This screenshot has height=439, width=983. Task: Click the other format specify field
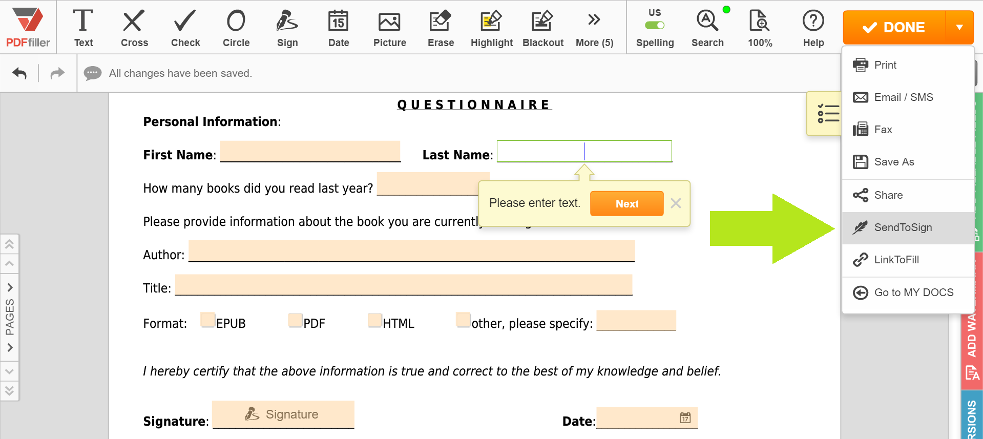pyautogui.click(x=636, y=321)
